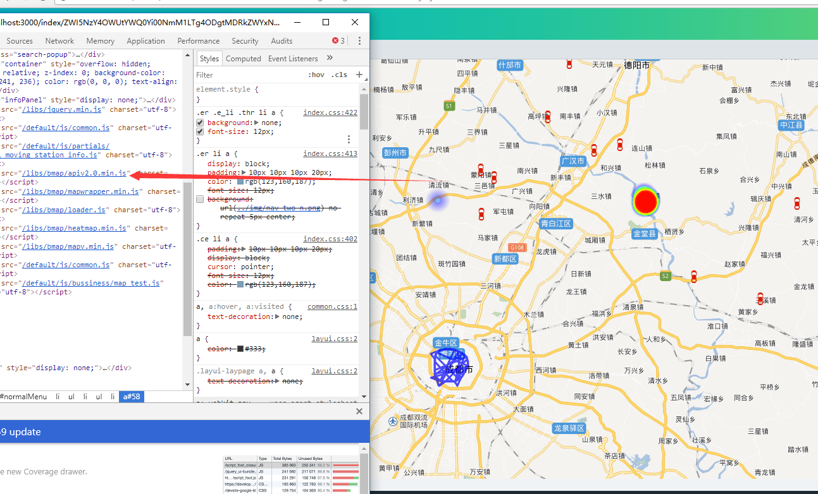Expand text-decoration triangle in .layui-laypage rule

(x=278, y=381)
